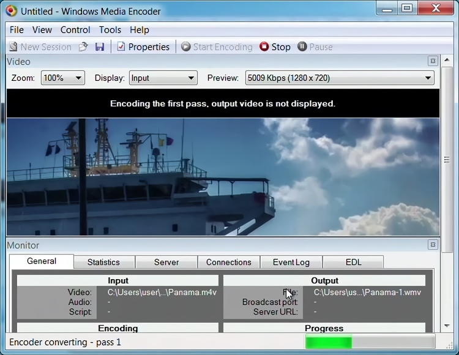The image size is (459, 355).
Task: Open the Properties toolbar button
Action: click(x=143, y=47)
